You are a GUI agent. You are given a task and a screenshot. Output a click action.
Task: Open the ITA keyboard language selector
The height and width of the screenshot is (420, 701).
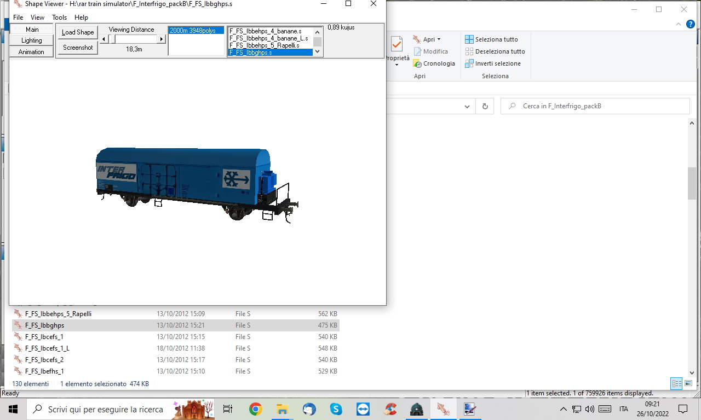click(x=624, y=409)
